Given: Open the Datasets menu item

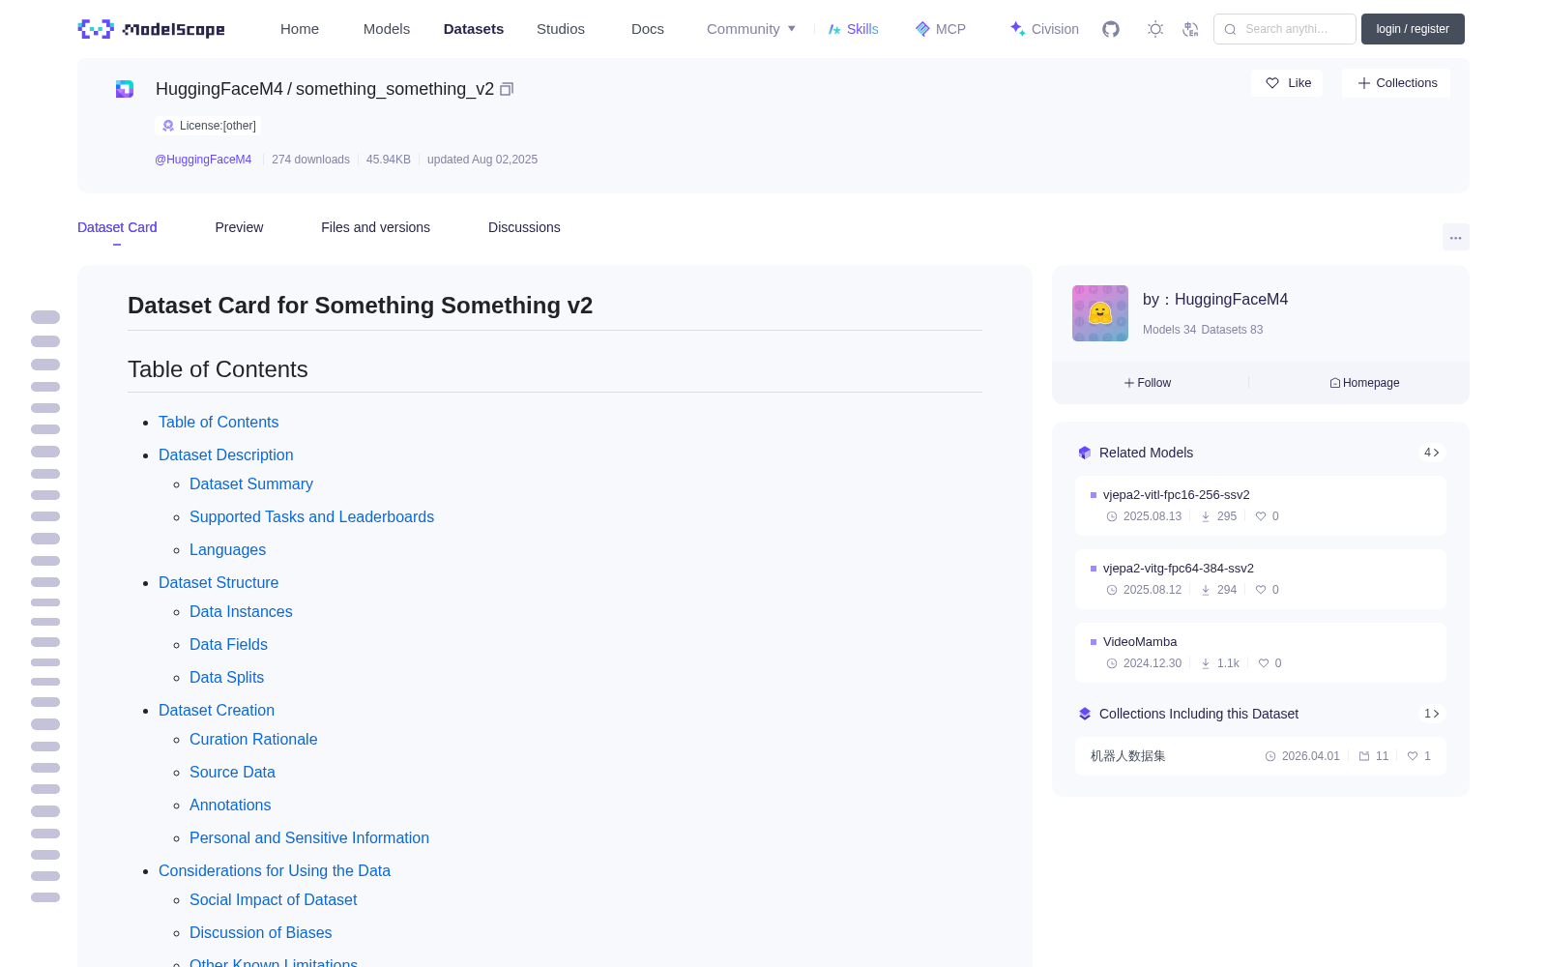Looking at the screenshot, I should pos(474,29).
